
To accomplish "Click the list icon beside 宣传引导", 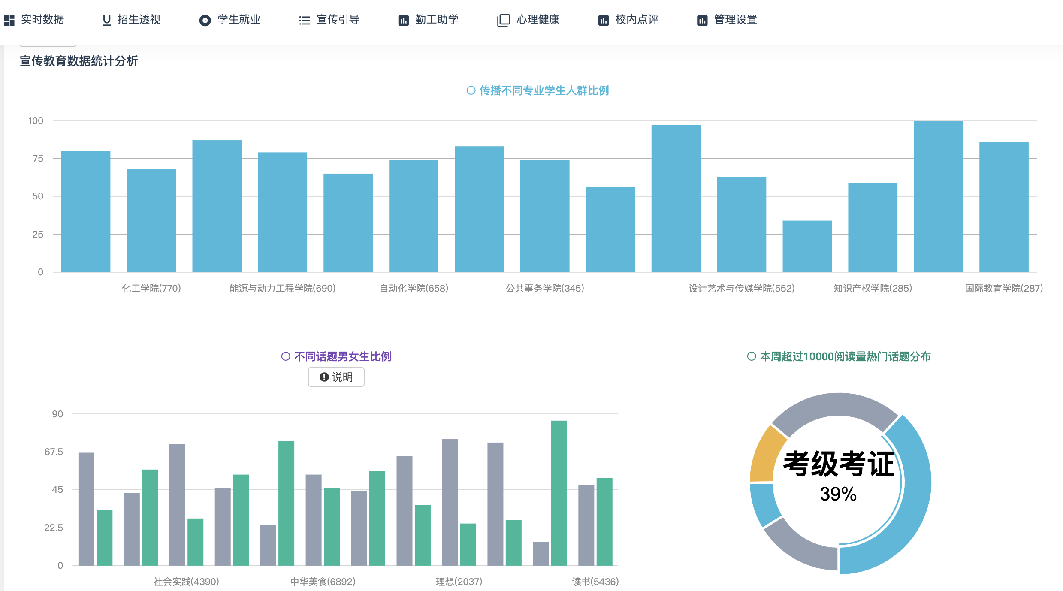I will tap(305, 20).
